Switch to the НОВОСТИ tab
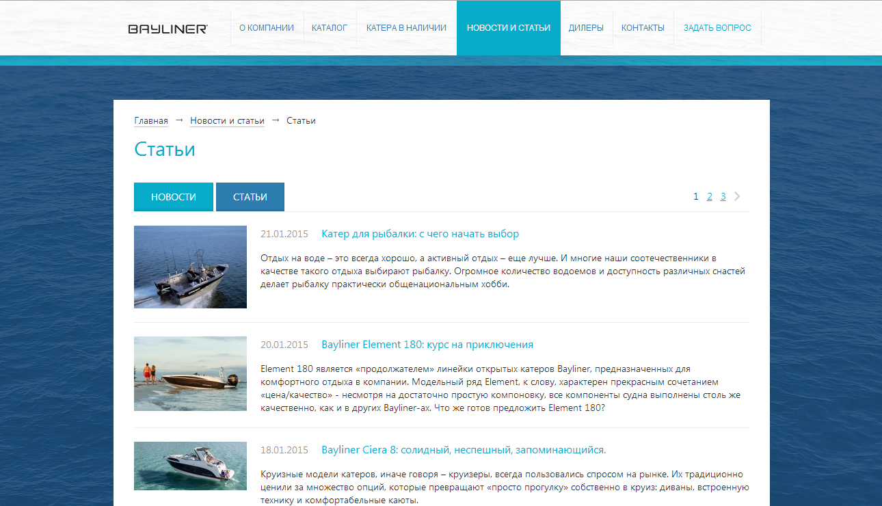The height and width of the screenshot is (506, 882). 174,197
